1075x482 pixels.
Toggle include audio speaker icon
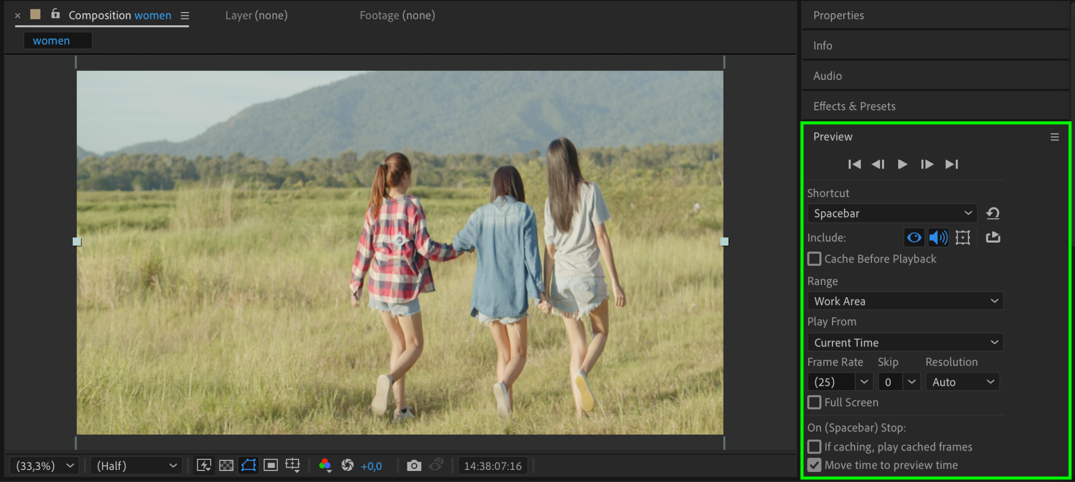[938, 238]
